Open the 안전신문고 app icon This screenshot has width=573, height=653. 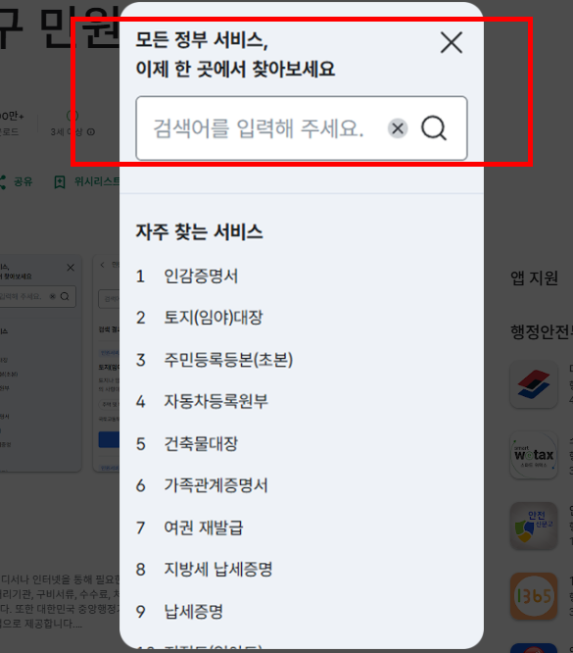coord(534,526)
